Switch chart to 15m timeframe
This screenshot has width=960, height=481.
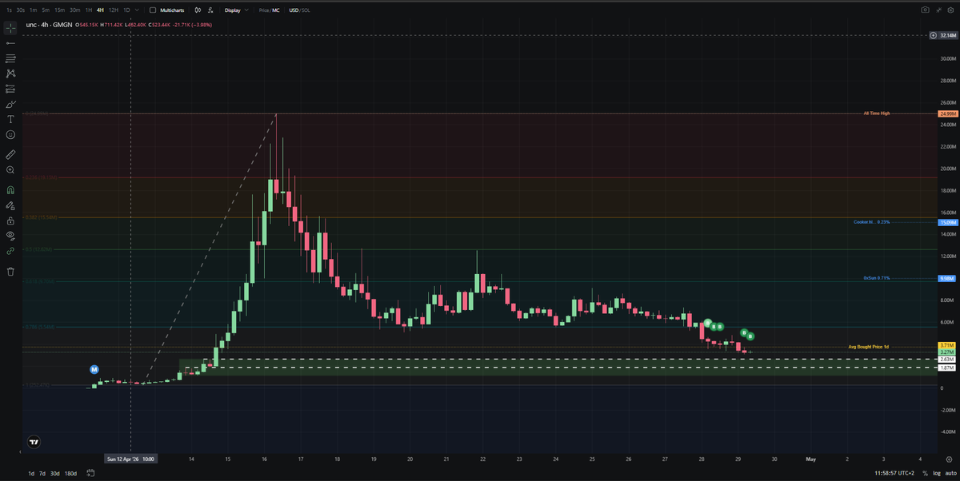pos(59,10)
